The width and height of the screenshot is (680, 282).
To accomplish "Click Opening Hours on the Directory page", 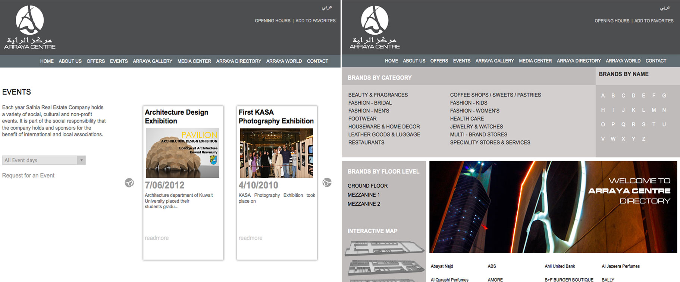I will point(612,21).
